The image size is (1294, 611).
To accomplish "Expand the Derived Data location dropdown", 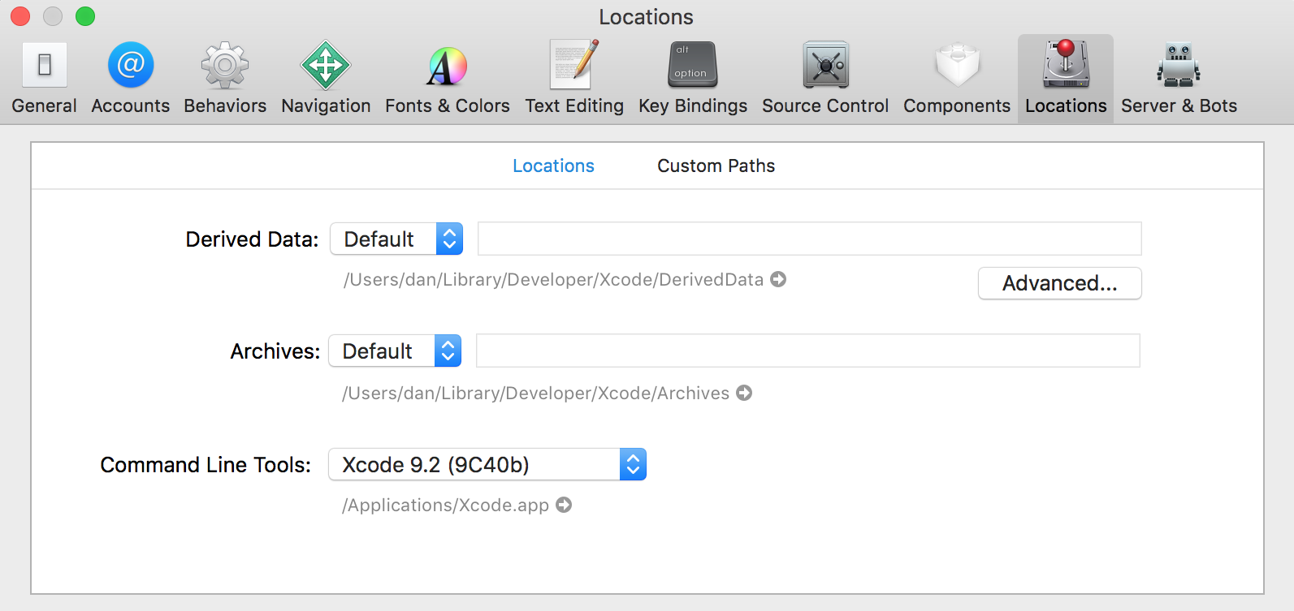I will click(396, 239).
